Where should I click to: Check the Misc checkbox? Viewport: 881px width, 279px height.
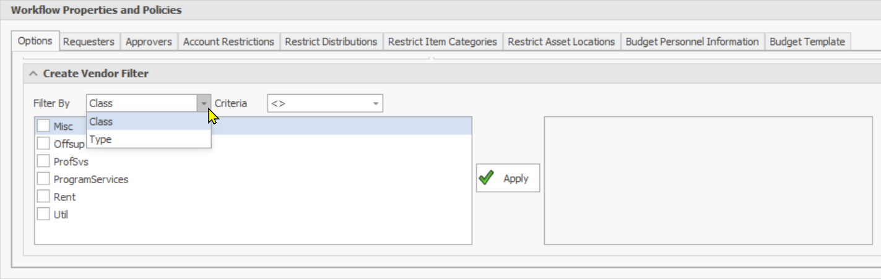43,126
